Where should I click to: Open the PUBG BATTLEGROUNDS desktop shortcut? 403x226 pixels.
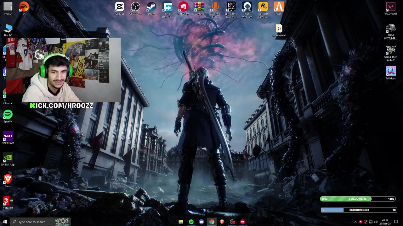click(391, 32)
